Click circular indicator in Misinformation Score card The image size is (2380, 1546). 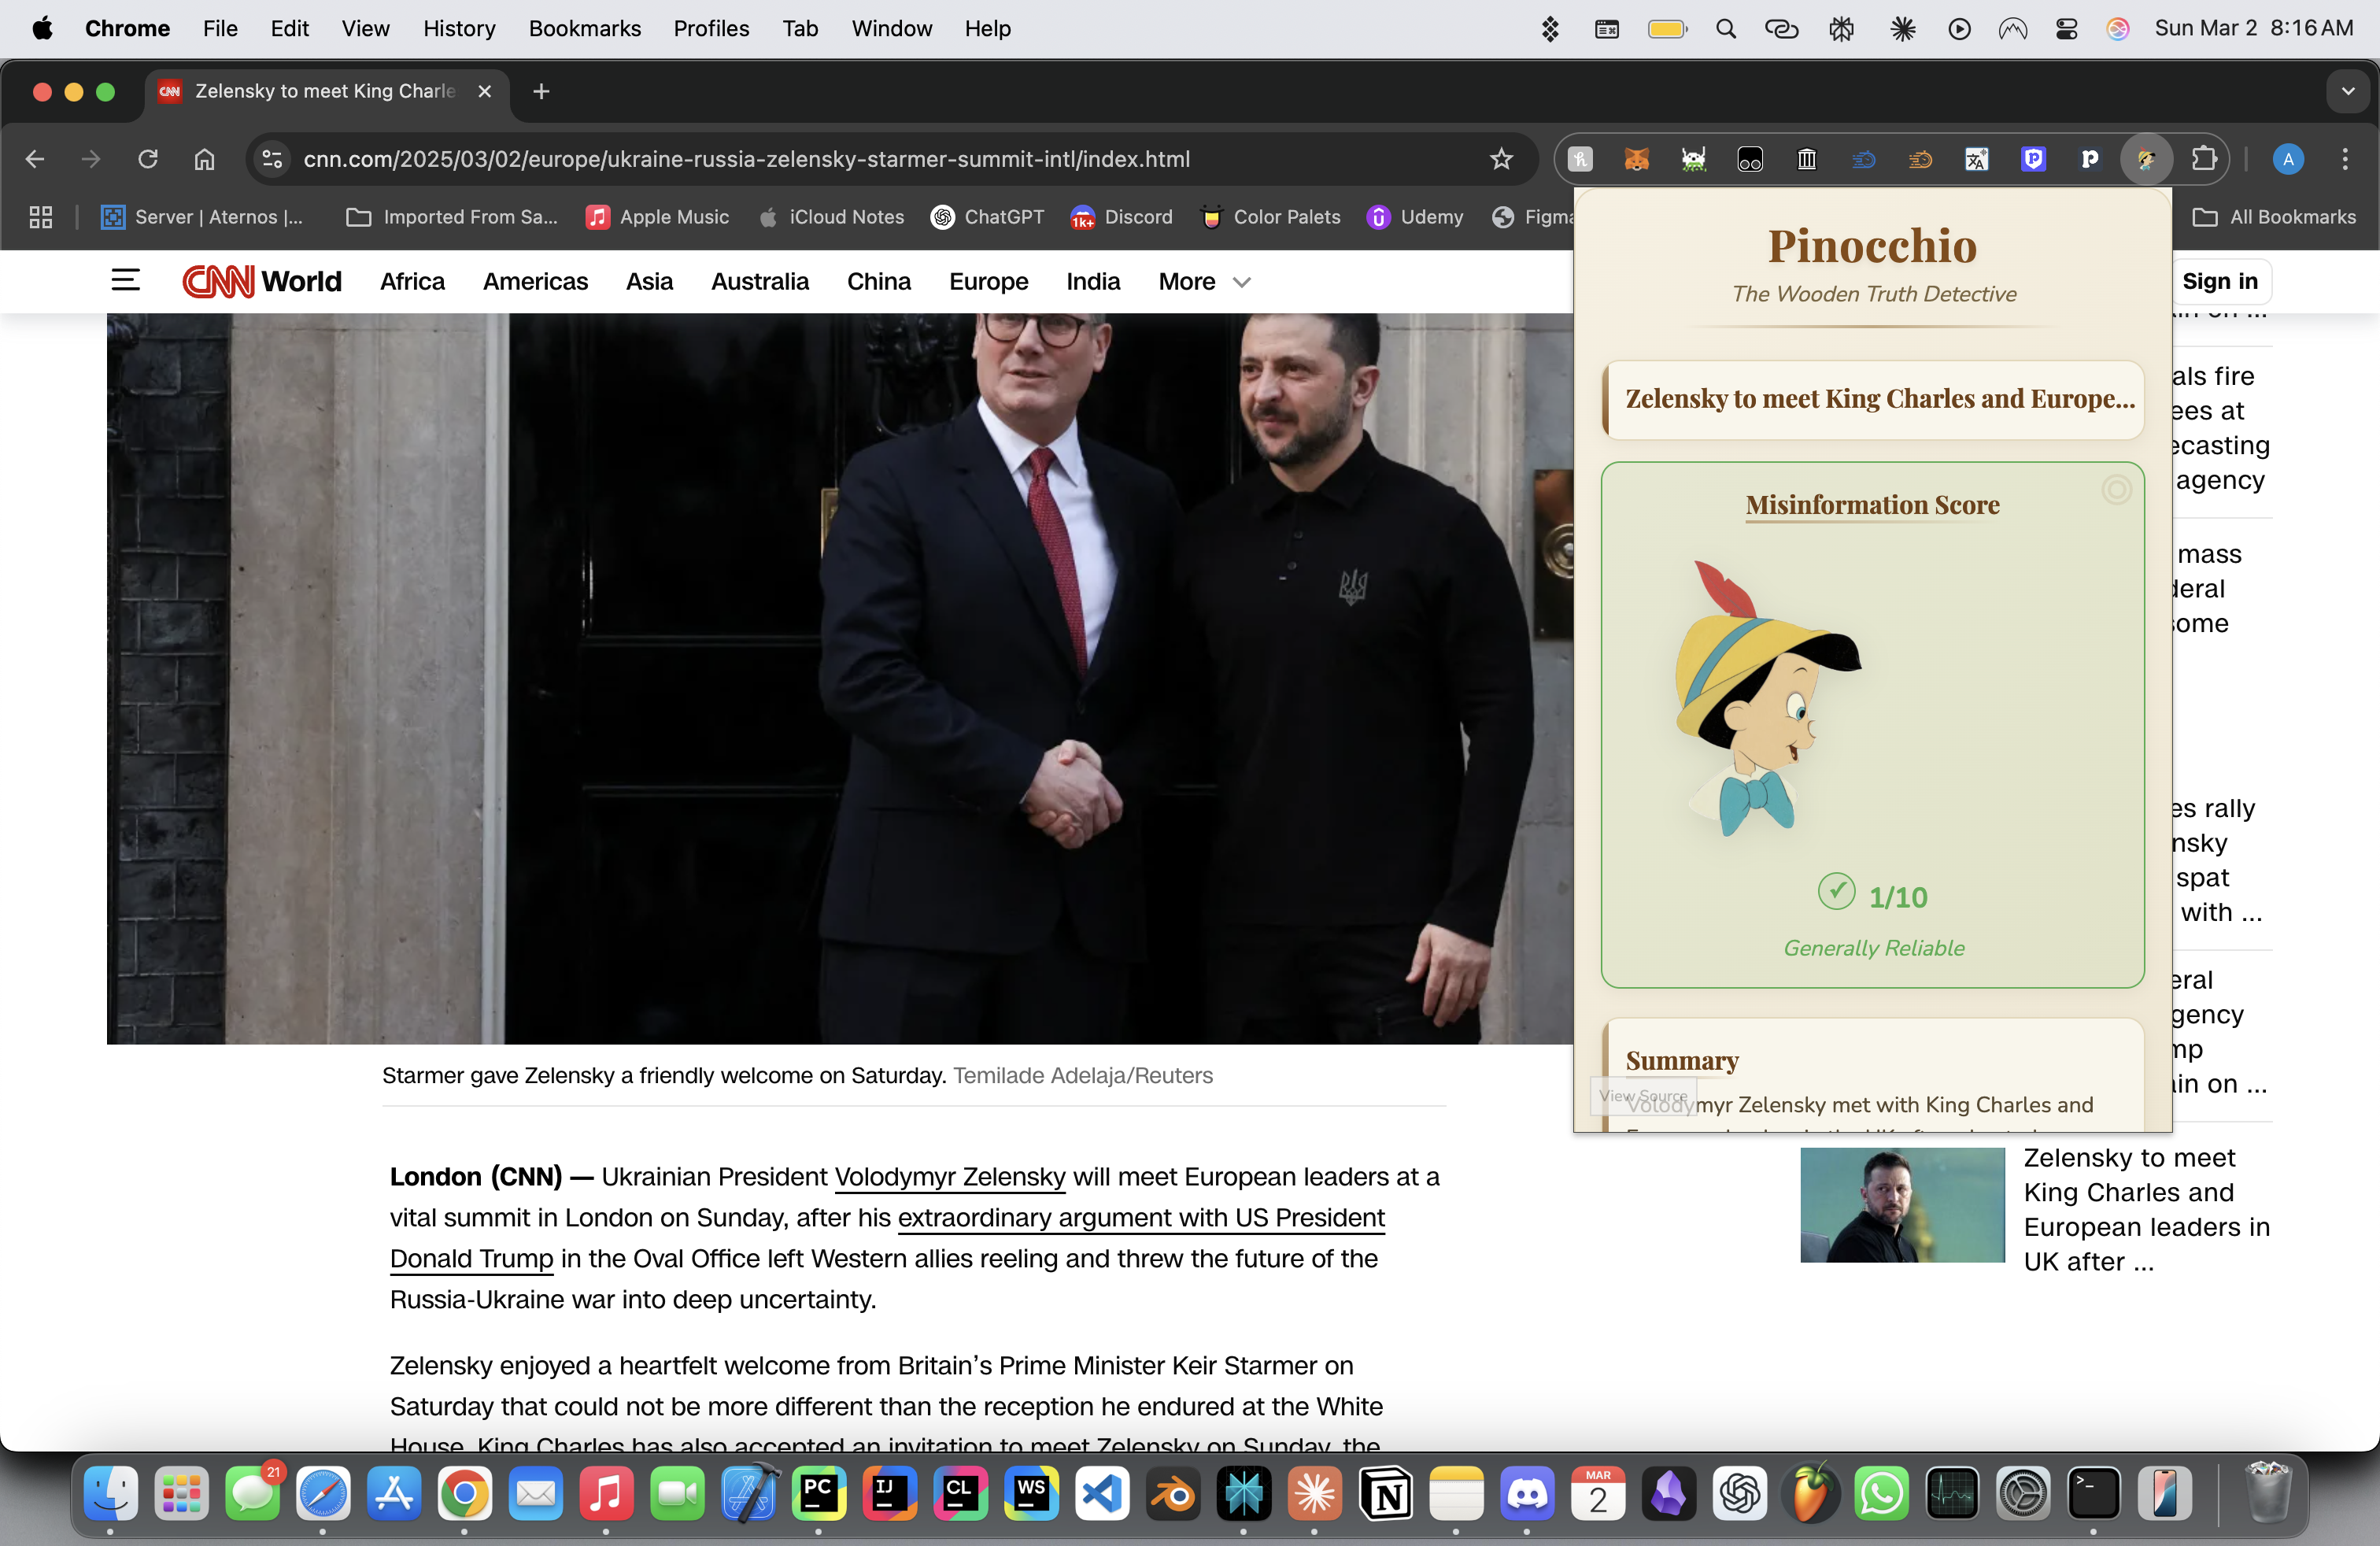click(x=2116, y=490)
